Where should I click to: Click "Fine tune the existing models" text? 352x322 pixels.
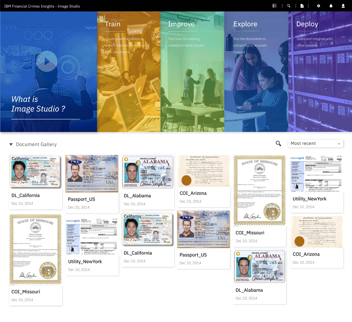(x=187, y=42)
